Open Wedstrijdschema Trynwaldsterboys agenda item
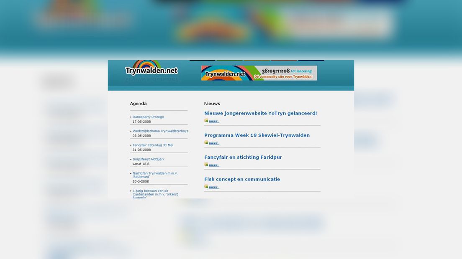The height and width of the screenshot is (259, 462). click(x=160, y=131)
